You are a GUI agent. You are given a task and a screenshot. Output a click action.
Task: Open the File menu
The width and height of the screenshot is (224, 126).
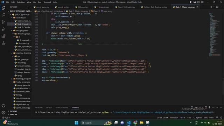pos(8,2)
